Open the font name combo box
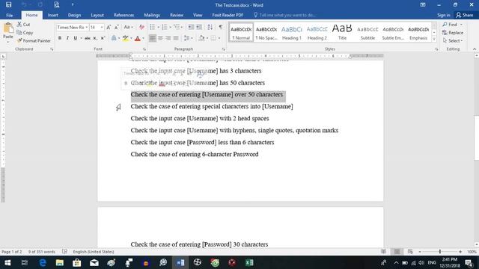Image resolution: width=479 pixels, height=269 pixels. [72, 28]
